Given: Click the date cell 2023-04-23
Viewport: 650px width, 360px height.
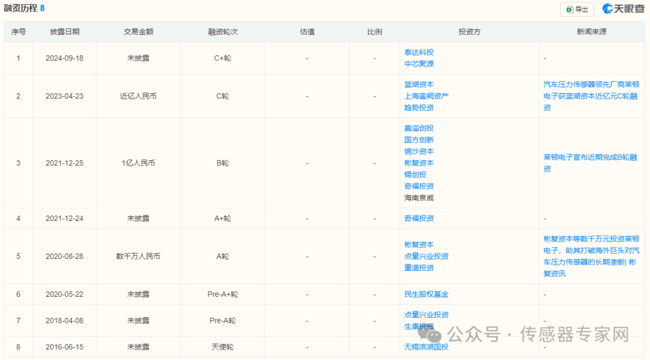Looking at the screenshot, I should (64, 96).
